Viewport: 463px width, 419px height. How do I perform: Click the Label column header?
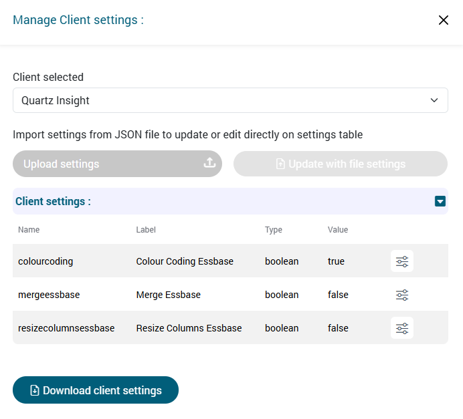point(146,230)
